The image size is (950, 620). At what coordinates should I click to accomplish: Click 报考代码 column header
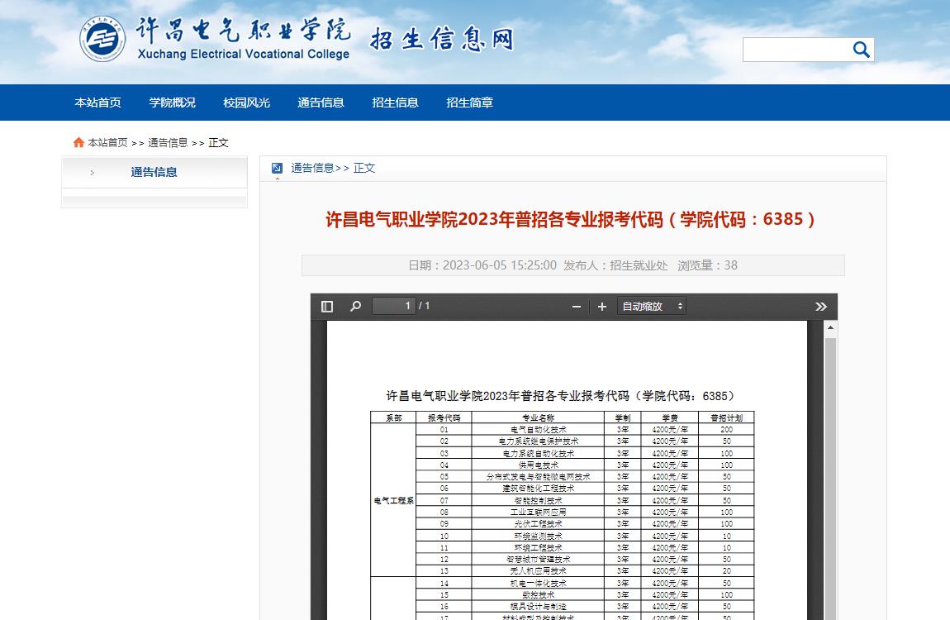point(444,417)
